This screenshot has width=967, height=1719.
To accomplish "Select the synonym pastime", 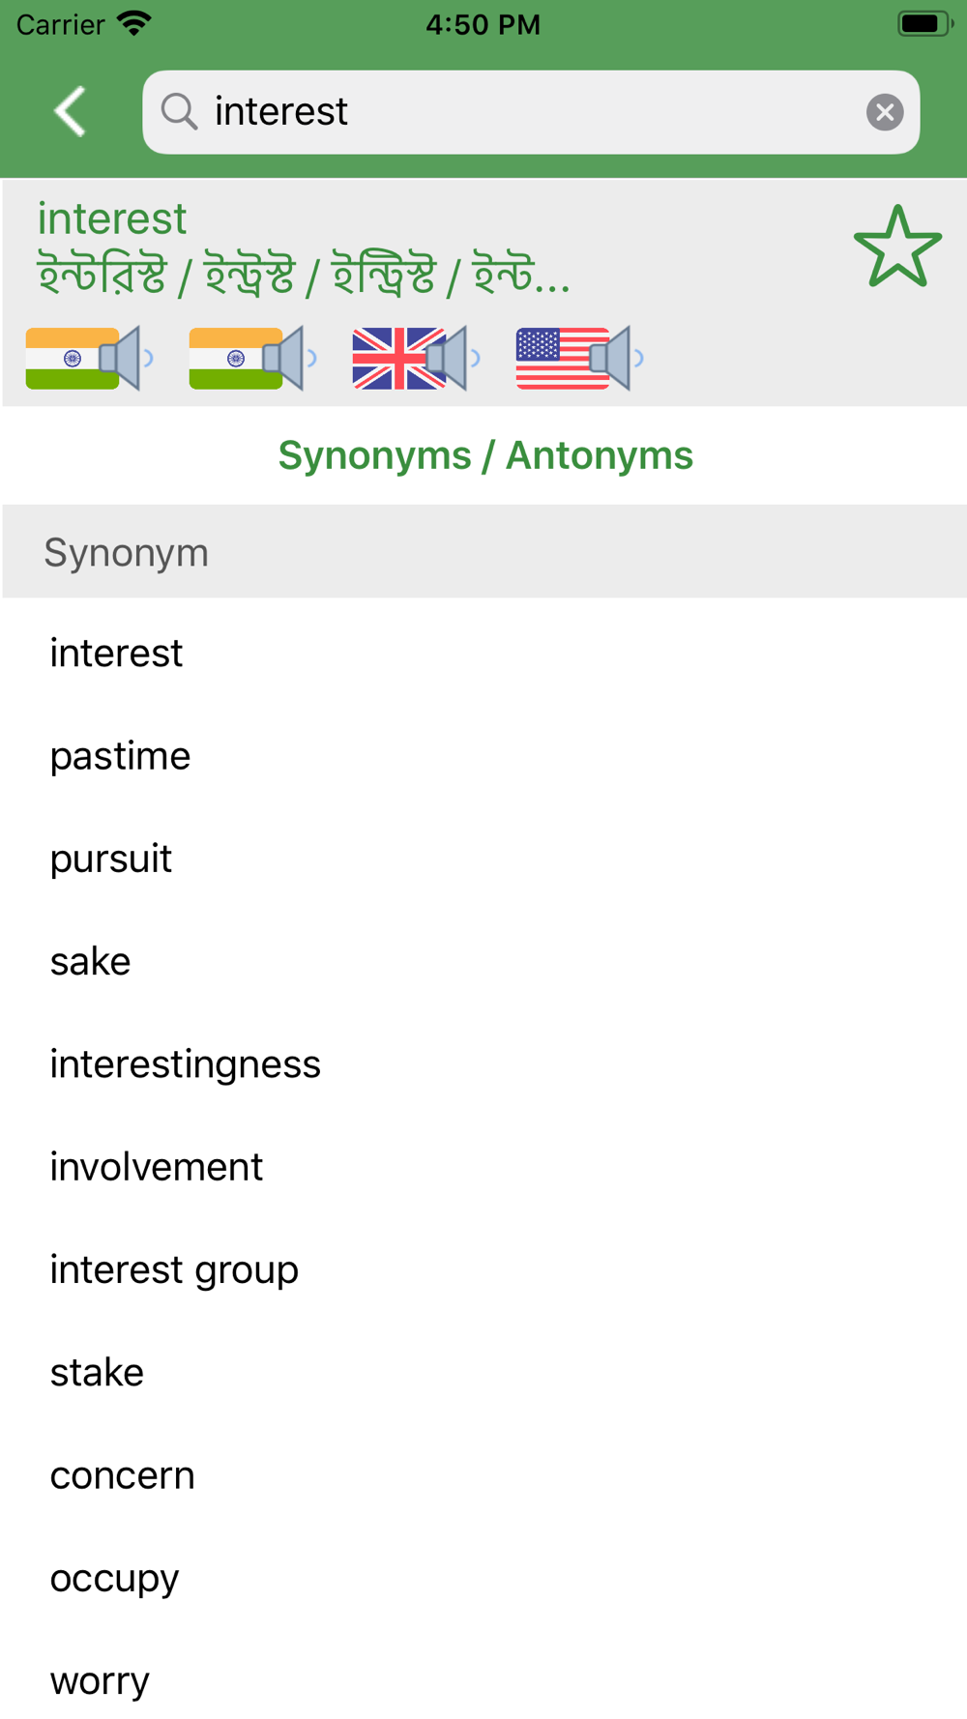I will pos(483,756).
